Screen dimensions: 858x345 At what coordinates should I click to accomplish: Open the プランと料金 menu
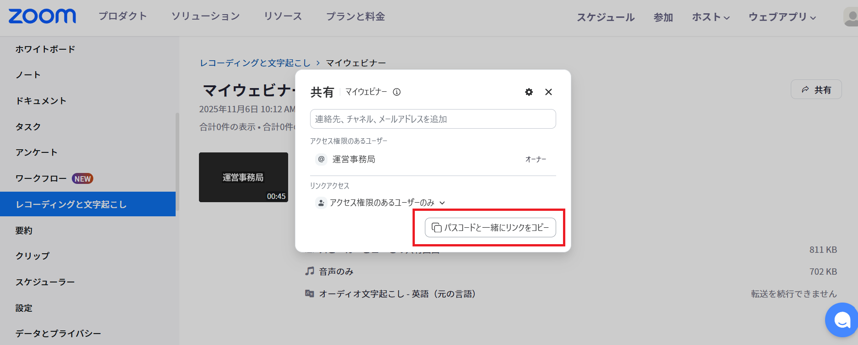[355, 17]
